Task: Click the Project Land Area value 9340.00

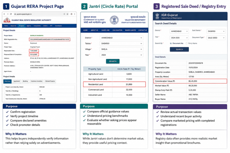Action: [42, 87]
